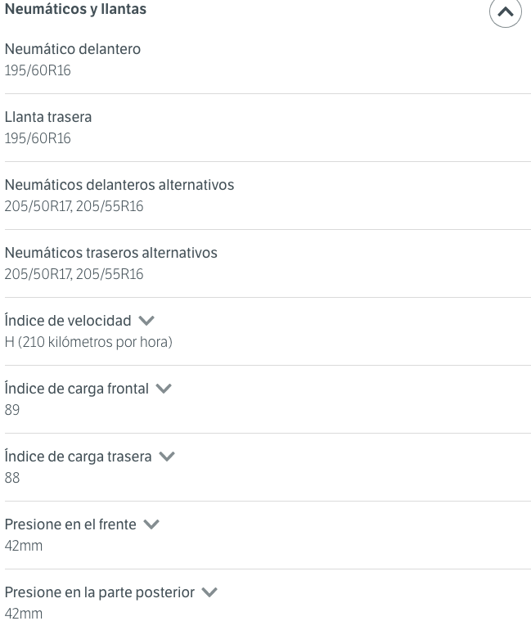Click Índice de carga frontal label text
Screen dimensions: 531x630
(76, 389)
